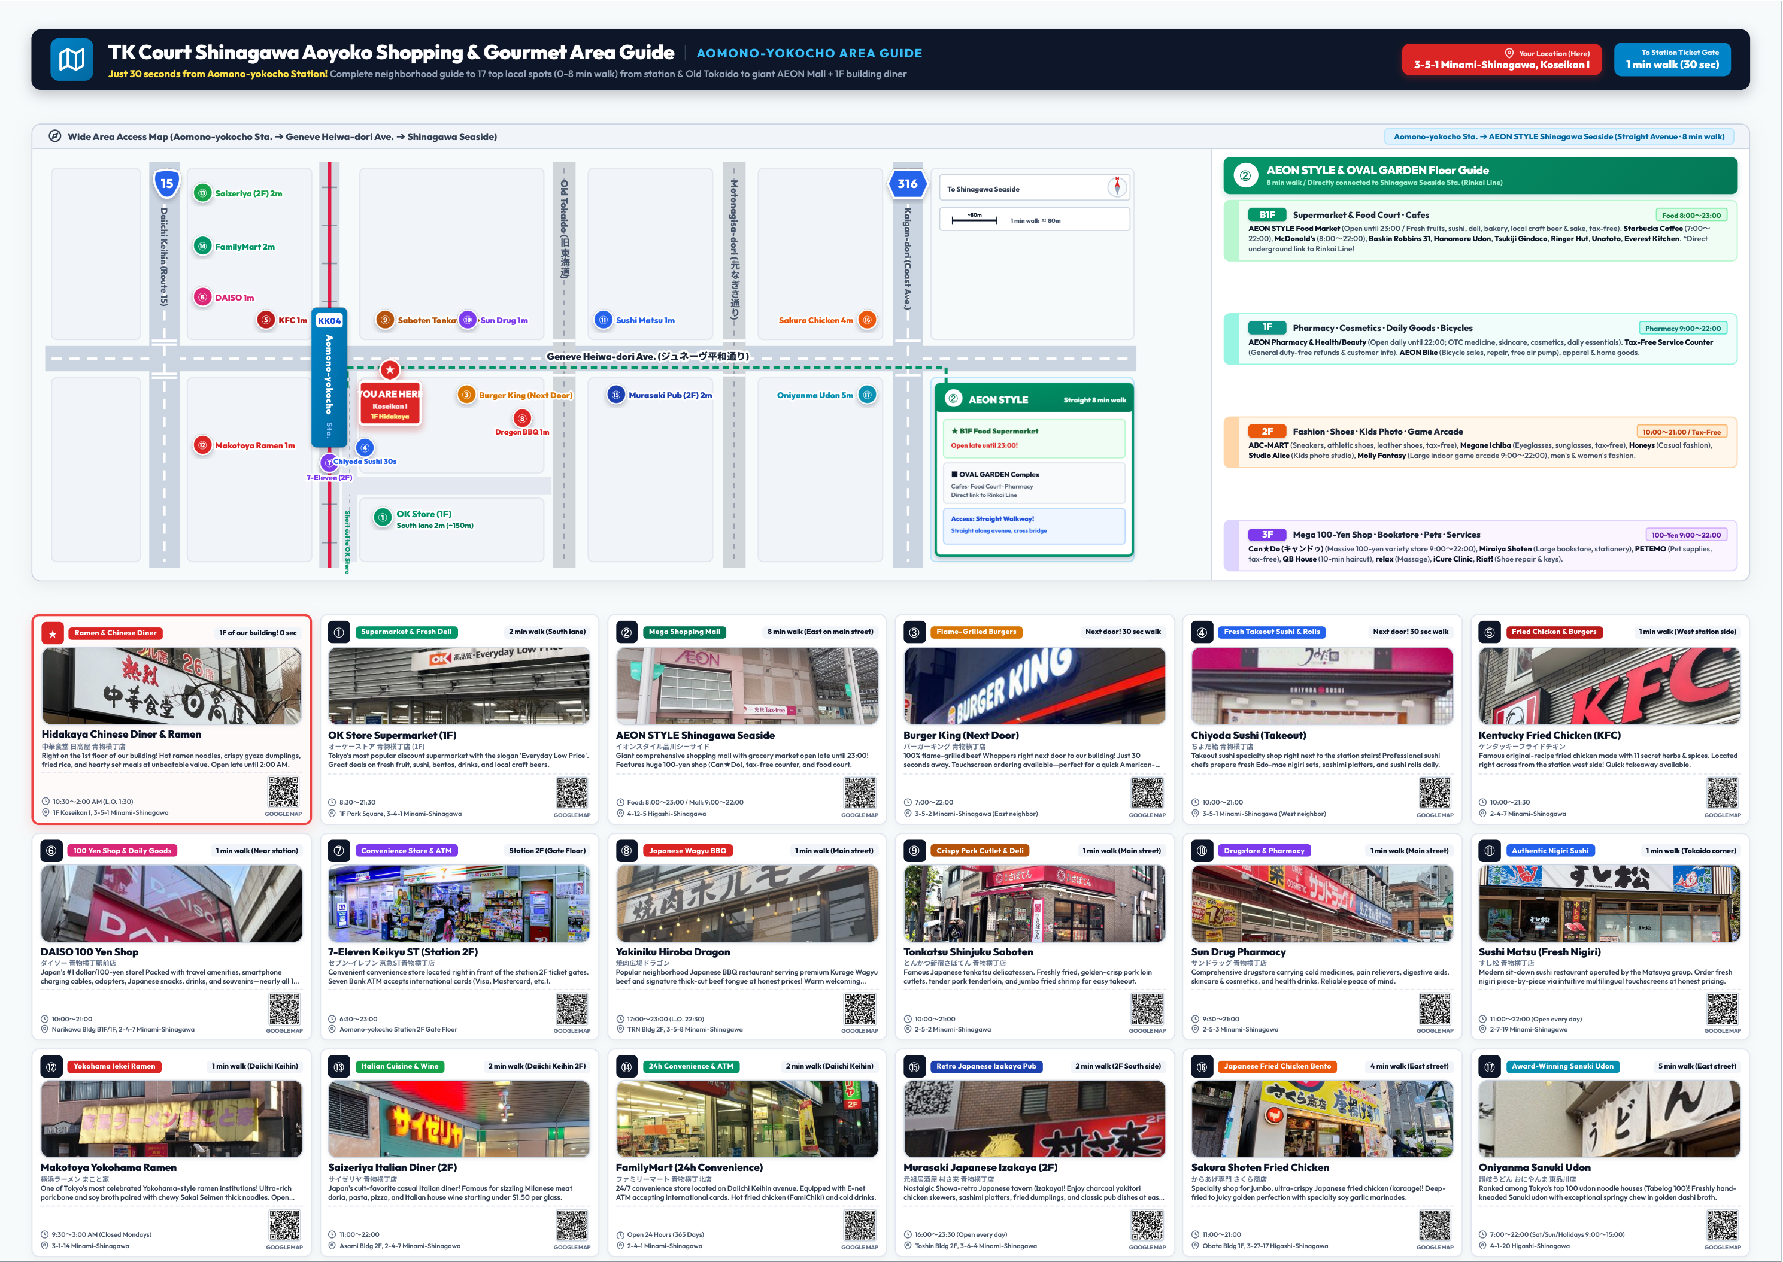The height and width of the screenshot is (1262, 1783).
Task: Click the QR code on the 7-Eleven Keikyu ST card
Action: click(x=571, y=1009)
